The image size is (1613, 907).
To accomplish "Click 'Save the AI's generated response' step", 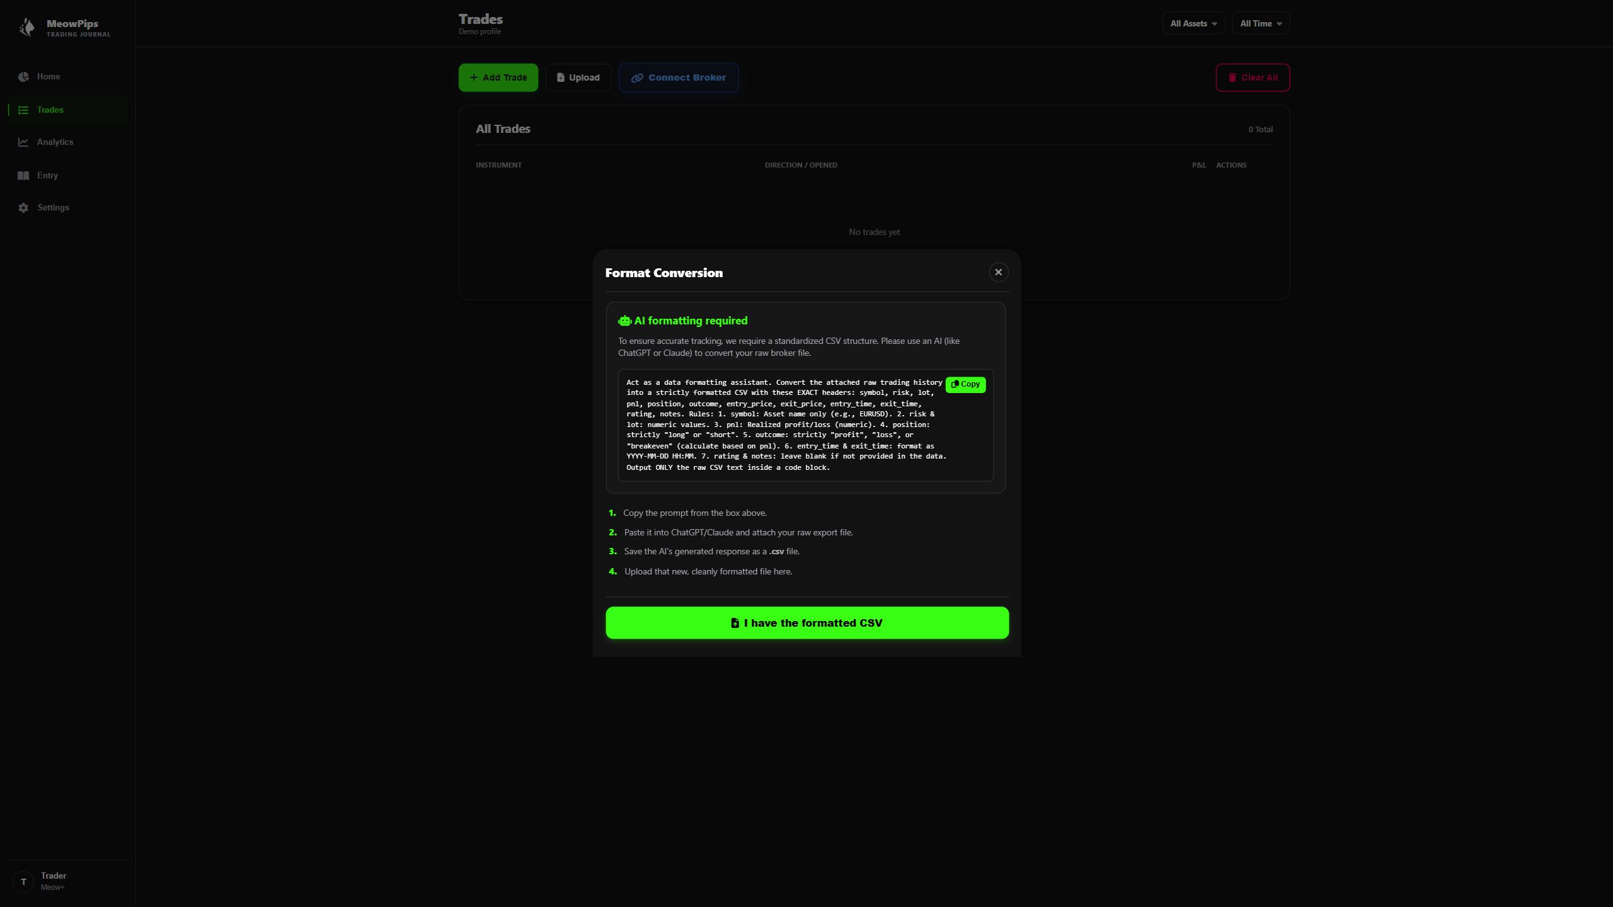I will (711, 552).
